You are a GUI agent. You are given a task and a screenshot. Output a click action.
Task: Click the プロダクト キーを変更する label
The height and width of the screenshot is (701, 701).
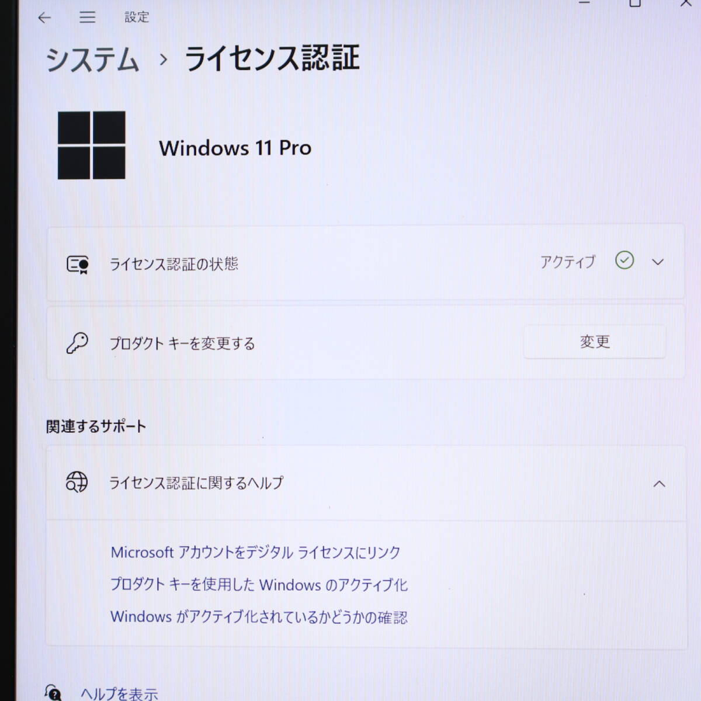coord(182,343)
